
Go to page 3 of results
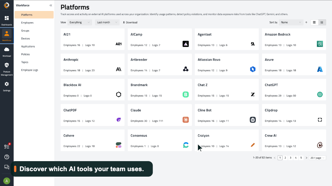coord(290,158)
